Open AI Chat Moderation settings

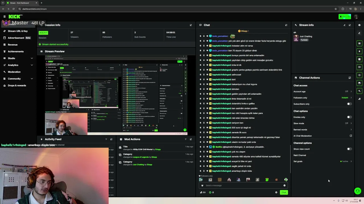coord(303,136)
